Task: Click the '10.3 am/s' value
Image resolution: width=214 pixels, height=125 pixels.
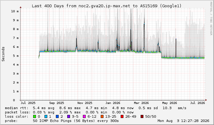Action: (174, 108)
